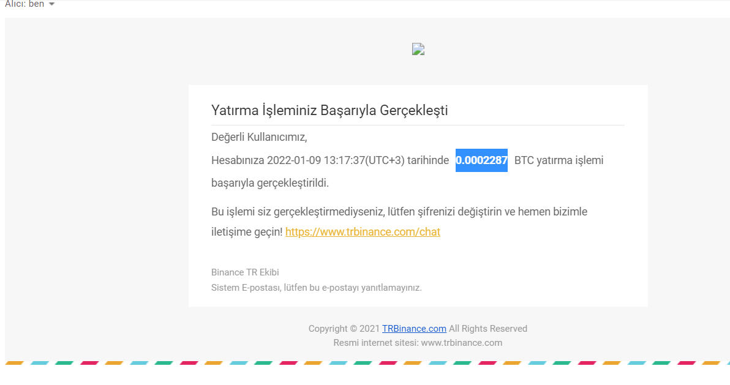
Task: Click the highlighted amount 0.0002287
Action: pyautogui.click(x=481, y=160)
